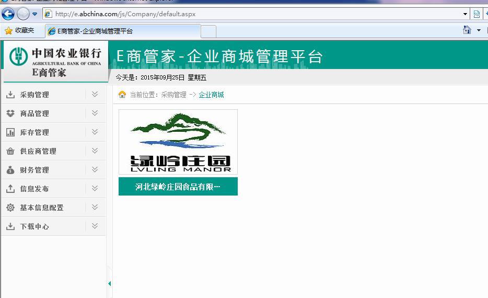Click the browser Home icon

click(467, 30)
